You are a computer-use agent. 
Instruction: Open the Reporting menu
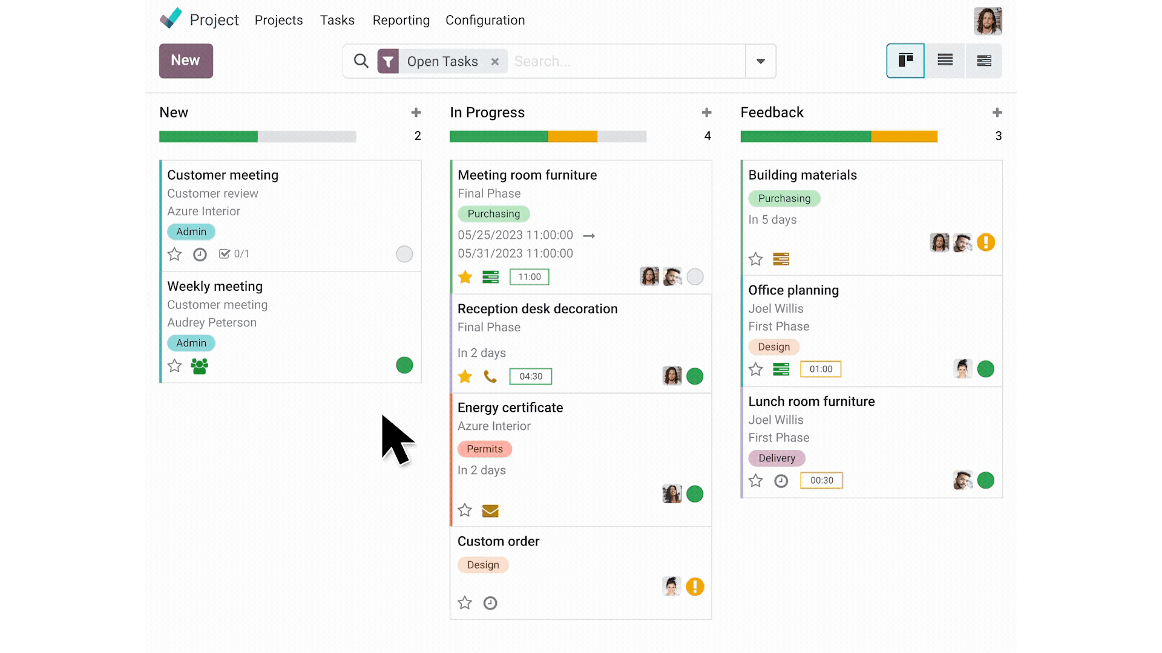pos(401,20)
